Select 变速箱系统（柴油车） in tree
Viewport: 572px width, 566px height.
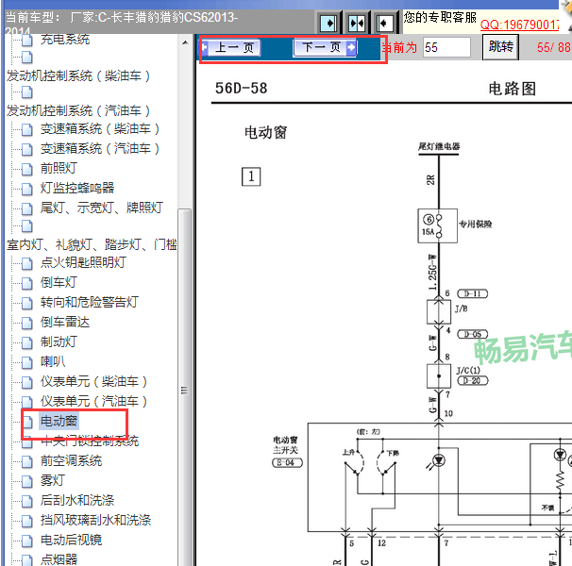click(x=100, y=128)
